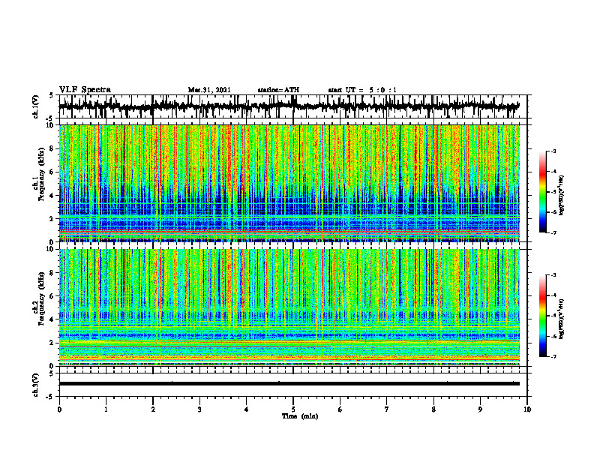Click the "ch.1(V)" waveform axis label

[36, 106]
